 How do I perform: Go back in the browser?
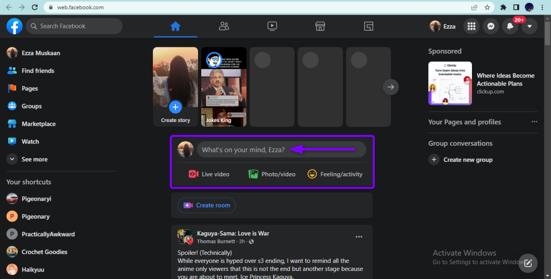point(9,8)
